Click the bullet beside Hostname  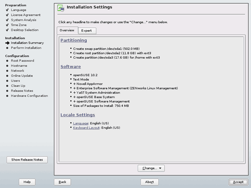tap(7, 66)
